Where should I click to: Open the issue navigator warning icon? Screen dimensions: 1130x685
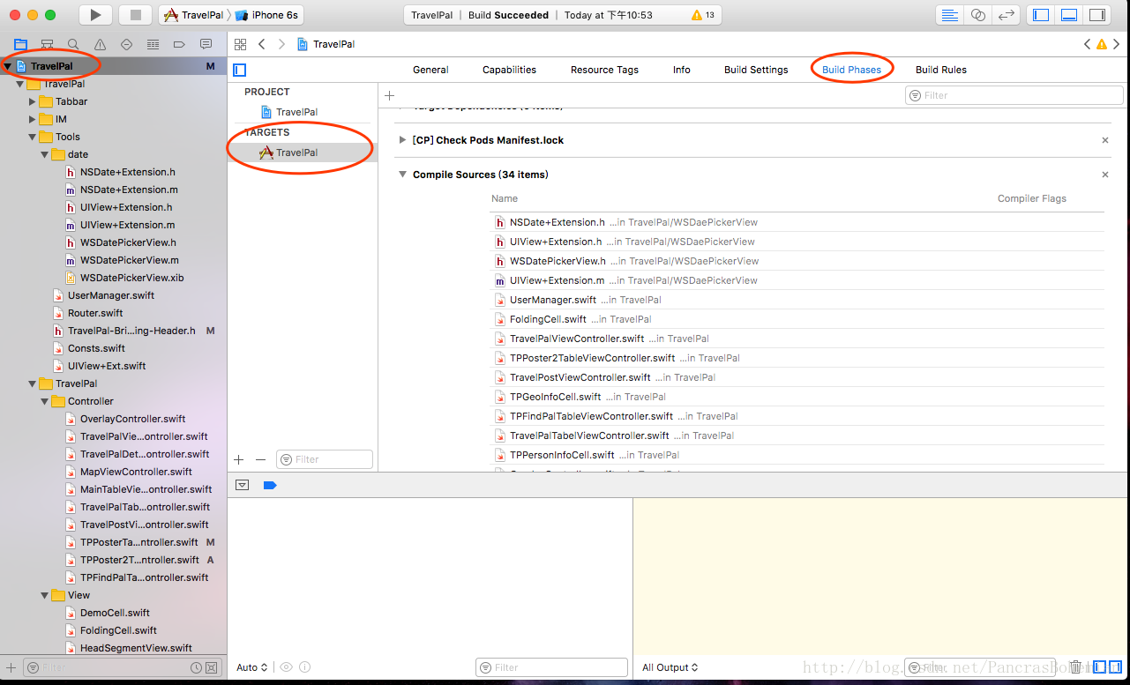click(100, 44)
